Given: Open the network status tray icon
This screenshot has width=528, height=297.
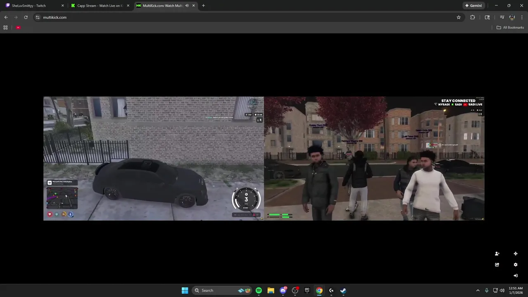Looking at the screenshot, I should coord(495,290).
